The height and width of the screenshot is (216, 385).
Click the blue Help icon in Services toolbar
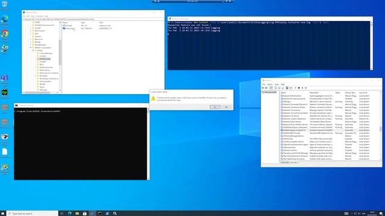(287, 88)
